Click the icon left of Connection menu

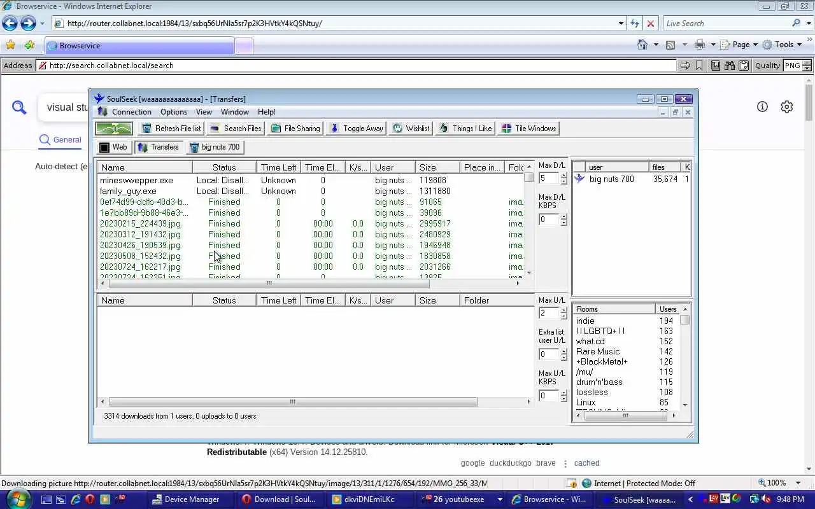point(103,112)
